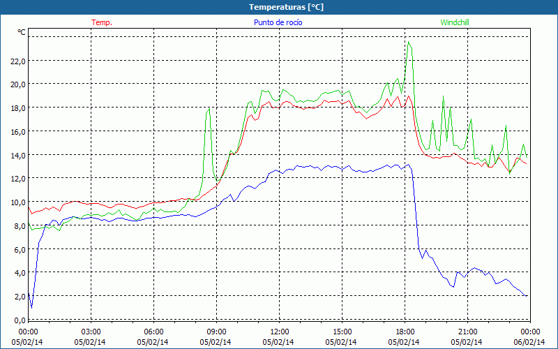Select the blue 'Punto de rocío' legend label
Viewport: 558px width, 349px height.
[278, 22]
